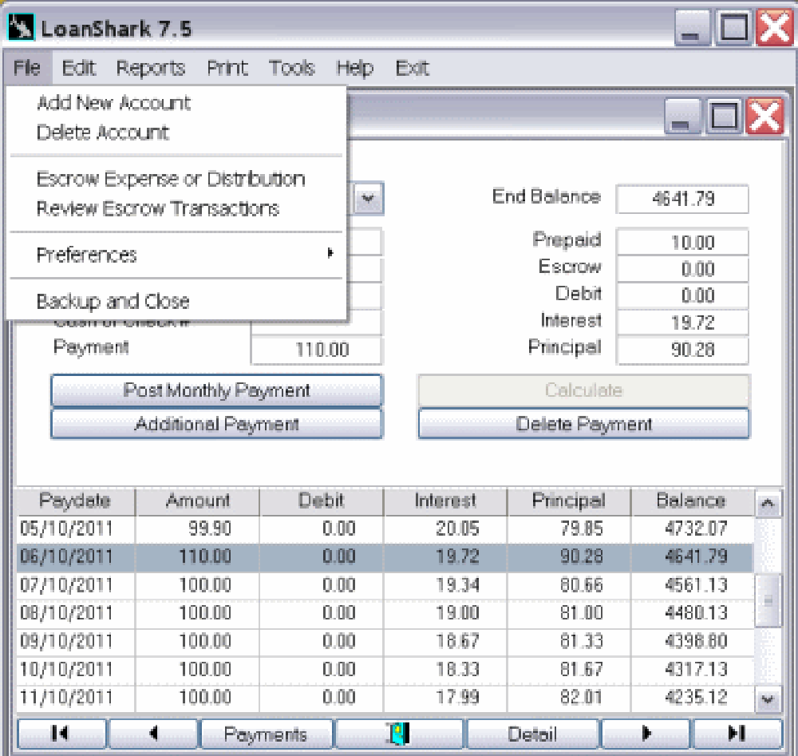
Task: Maximize the inner account window
Action: click(723, 116)
